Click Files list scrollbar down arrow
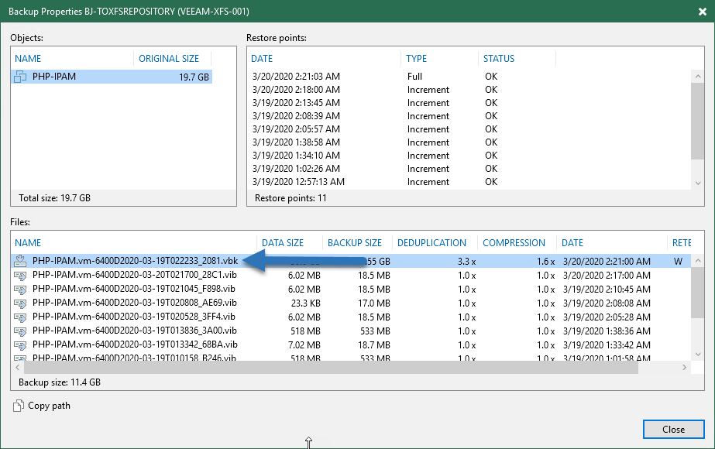 click(x=698, y=355)
